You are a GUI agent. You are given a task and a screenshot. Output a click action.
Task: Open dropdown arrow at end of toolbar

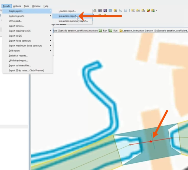pyautogui.click(x=156, y=11)
